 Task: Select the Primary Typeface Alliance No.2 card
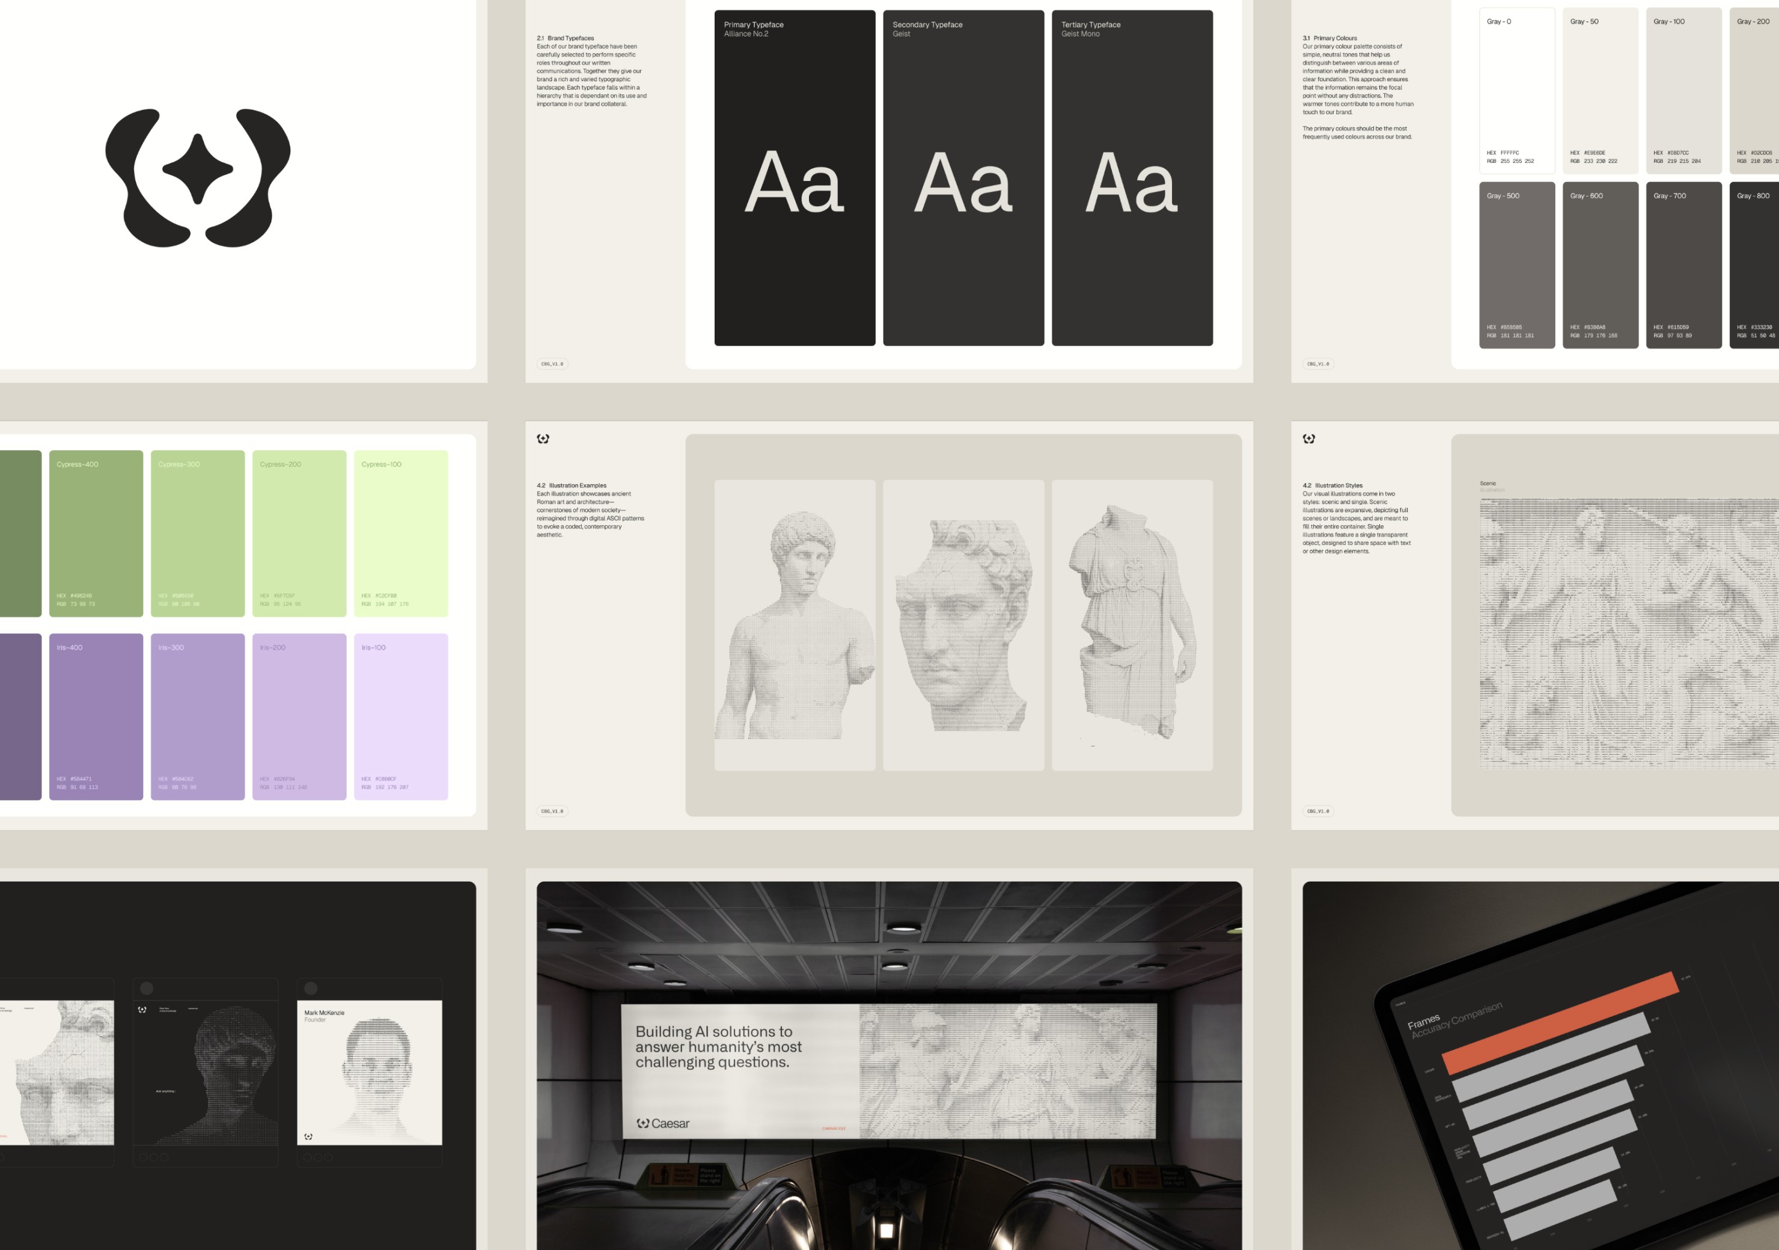click(x=794, y=178)
